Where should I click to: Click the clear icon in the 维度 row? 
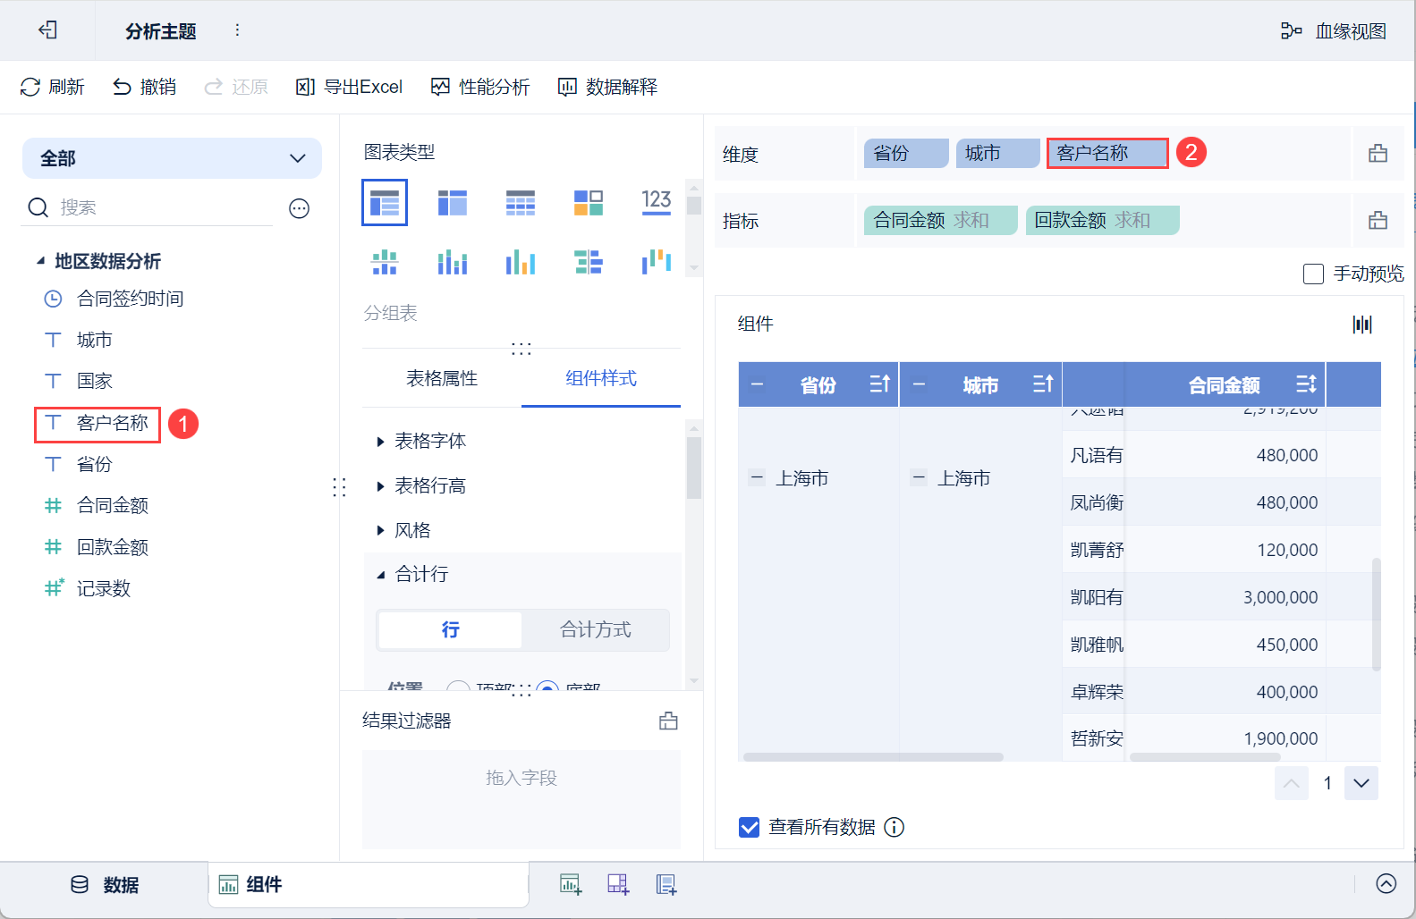[x=1378, y=154]
